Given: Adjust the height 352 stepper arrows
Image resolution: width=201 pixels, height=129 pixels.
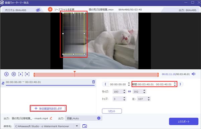Looking at the screenshot, I should pos(144,91).
